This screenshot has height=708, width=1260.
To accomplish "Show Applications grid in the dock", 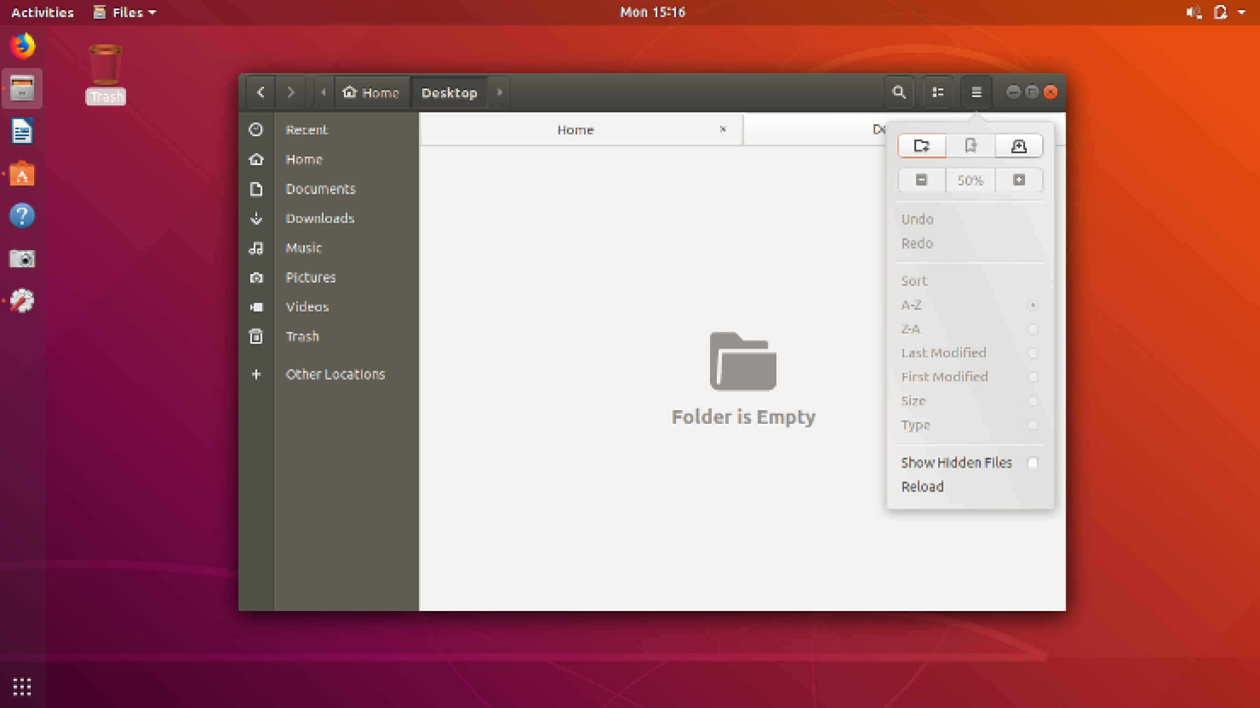I will tap(22, 687).
